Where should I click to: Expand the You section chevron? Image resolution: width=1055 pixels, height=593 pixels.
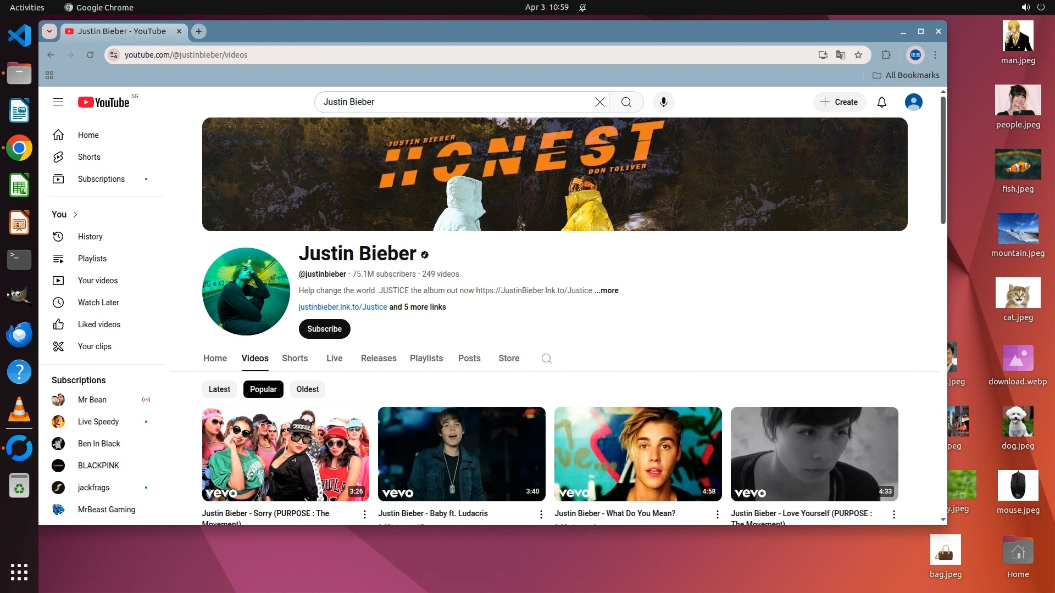click(x=75, y=215)
